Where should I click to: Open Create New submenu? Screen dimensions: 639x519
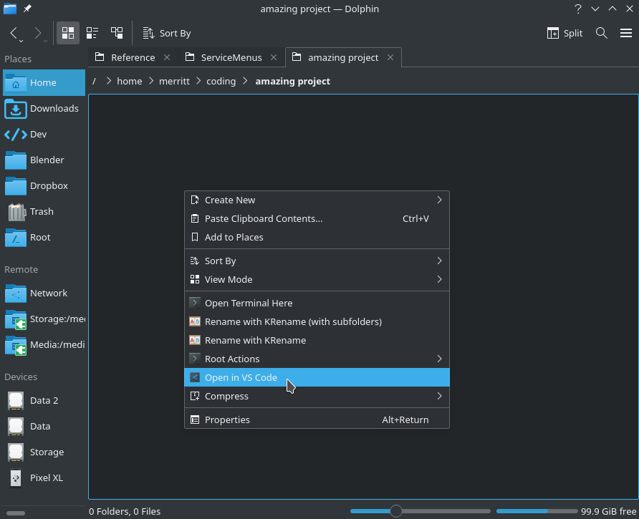pyautogui.click(x=317, y=200)
